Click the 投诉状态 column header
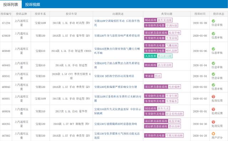228x141 pixels. pyautogui.click(x=219, y=14)
